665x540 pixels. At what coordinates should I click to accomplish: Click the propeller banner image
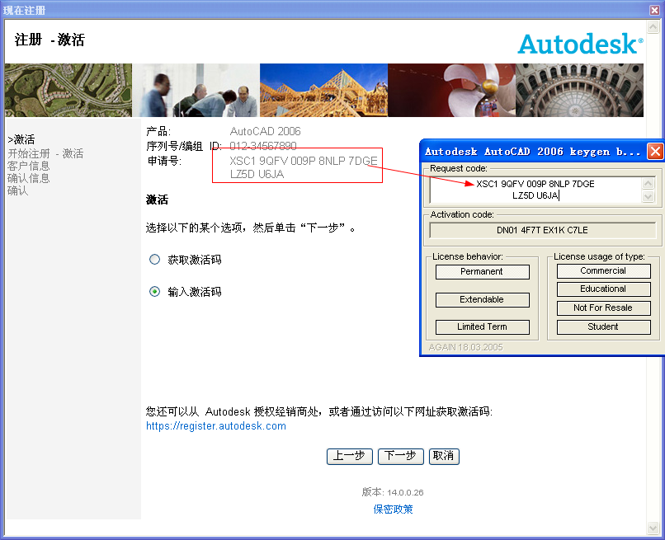pos(451,91)
